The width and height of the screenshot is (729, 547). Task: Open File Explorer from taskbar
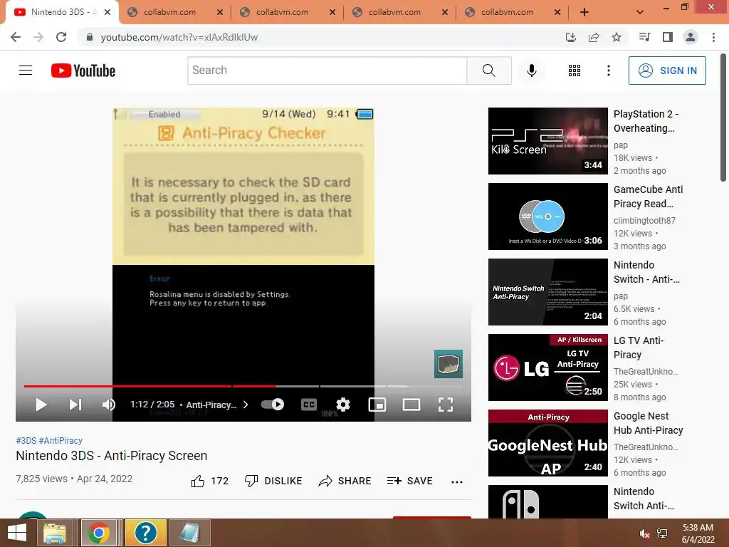pyautogui.click(x=55, y=533)
